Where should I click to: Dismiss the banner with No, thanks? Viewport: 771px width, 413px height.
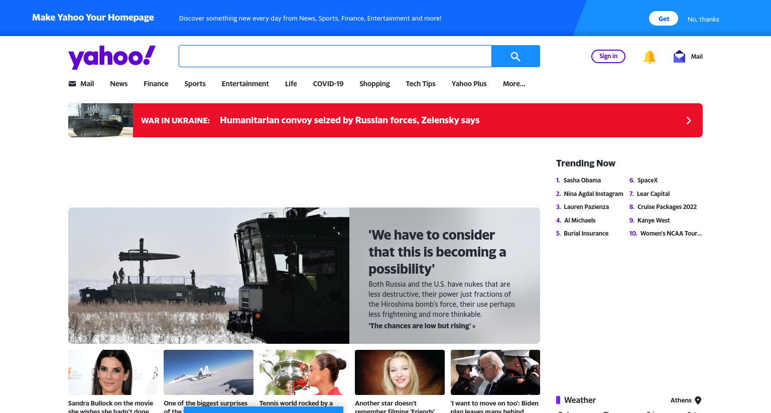pyautogui.click(x=703, y=19)
